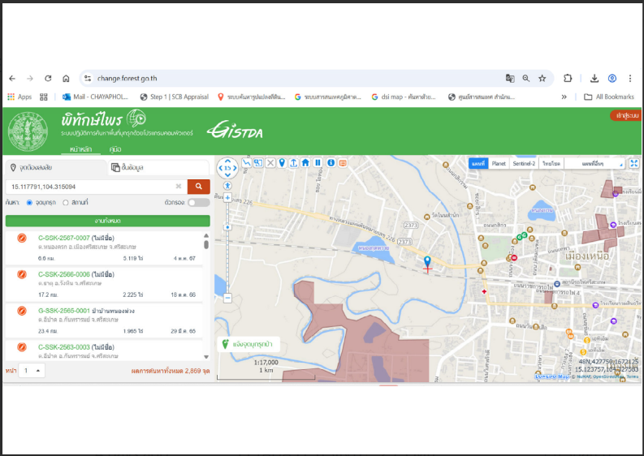
Task: Select the จุดบุกรุก radio button
Action: (x=29, y=203)
